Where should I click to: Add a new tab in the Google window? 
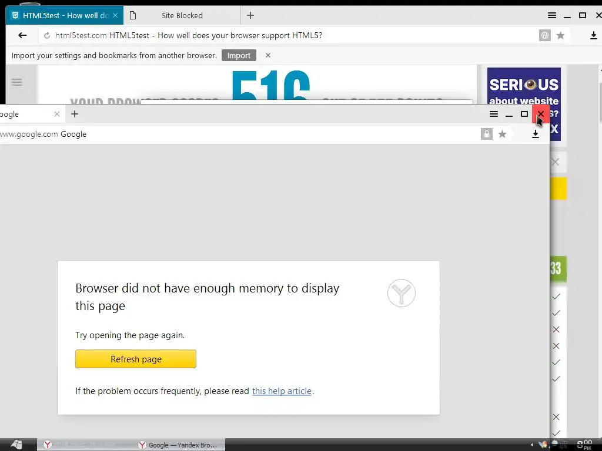pyautogui.click(x=75, y=114)
